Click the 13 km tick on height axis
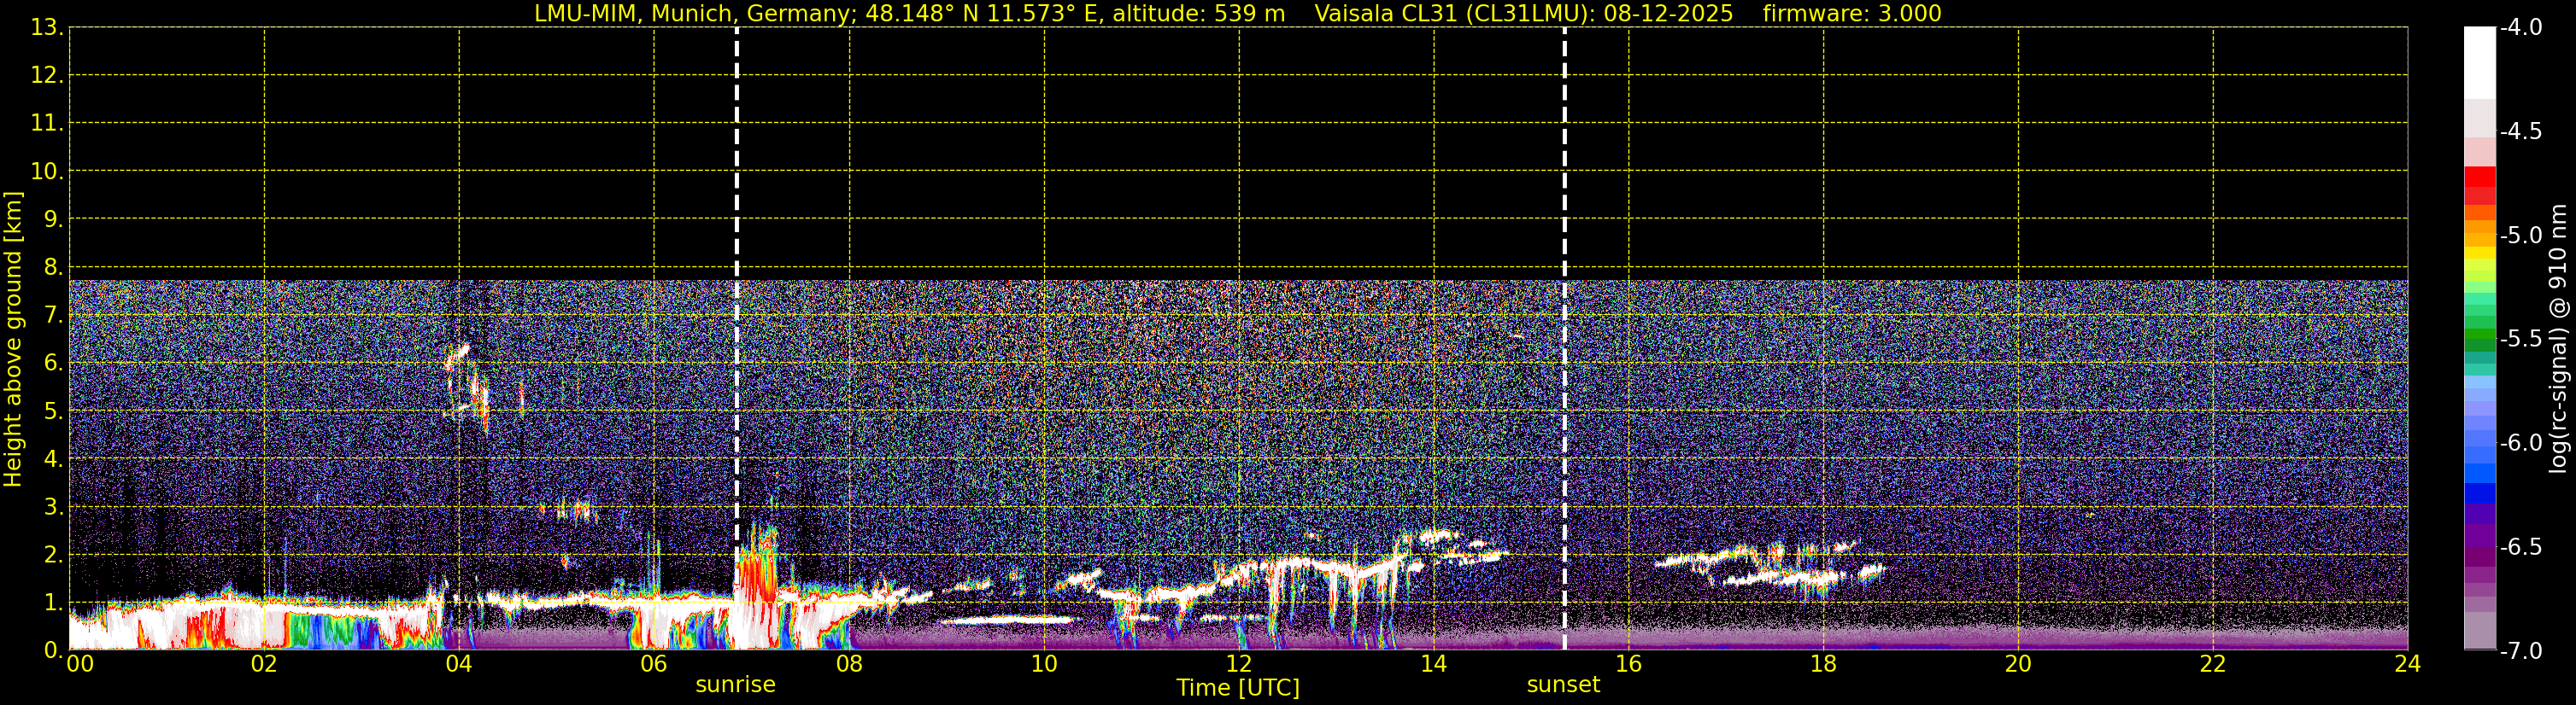 46,28
